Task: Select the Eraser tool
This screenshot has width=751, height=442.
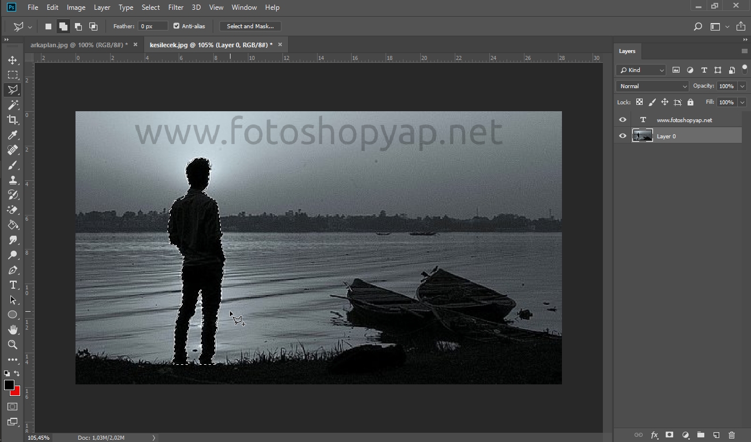Action: coord(13,210)
